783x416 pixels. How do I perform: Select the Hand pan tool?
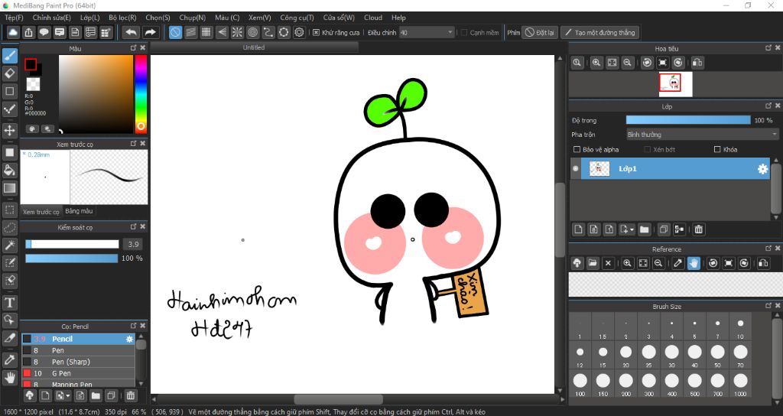coord(10,377)
